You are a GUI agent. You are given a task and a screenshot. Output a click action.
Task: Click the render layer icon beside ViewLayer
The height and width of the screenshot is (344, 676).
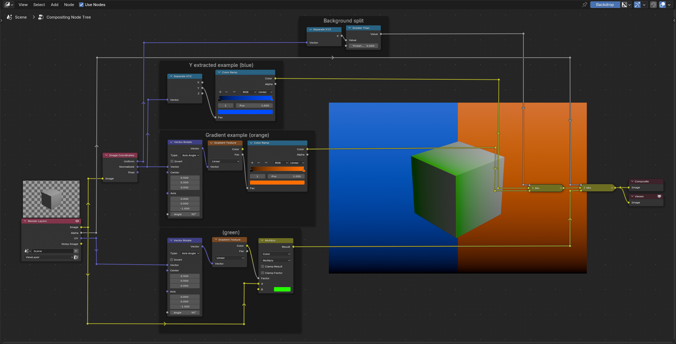[x=76, y=257]
